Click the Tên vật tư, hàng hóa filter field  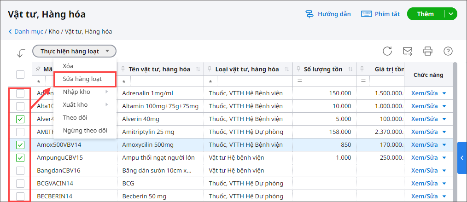161,81
